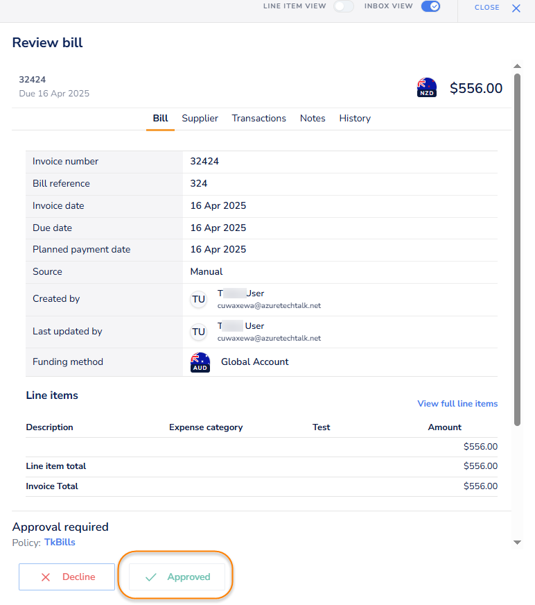Click the NZD flag currency icon
The height and width of the screenshot is (605, 535).
[426, 88]
